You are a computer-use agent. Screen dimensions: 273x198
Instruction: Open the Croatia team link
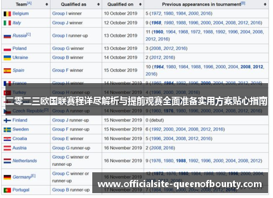coord(20,138)
